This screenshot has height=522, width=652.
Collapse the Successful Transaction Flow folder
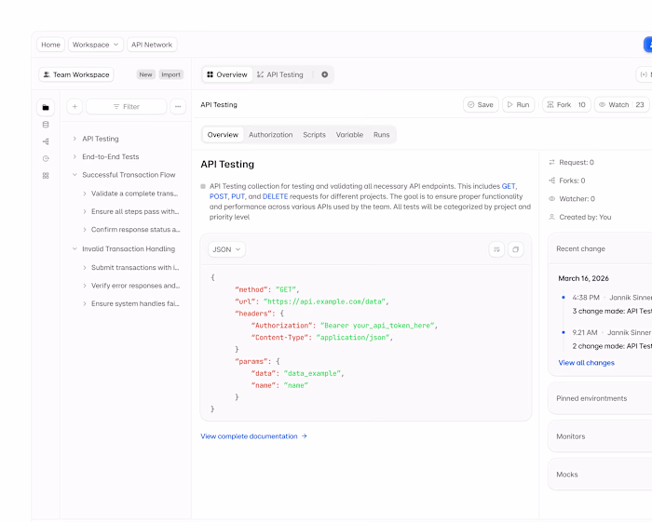(x=75, y=175)
